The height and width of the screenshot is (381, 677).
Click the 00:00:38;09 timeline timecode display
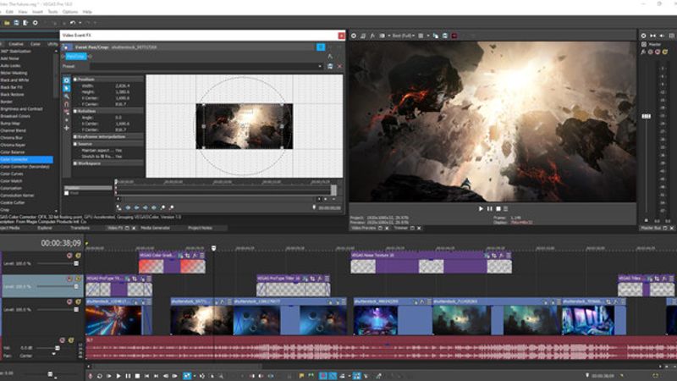60,243
